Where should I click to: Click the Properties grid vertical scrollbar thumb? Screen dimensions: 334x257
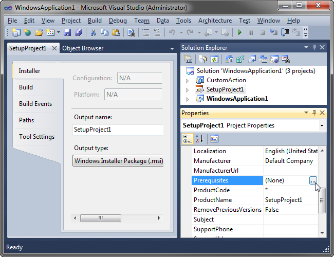(x=322, y=200)
